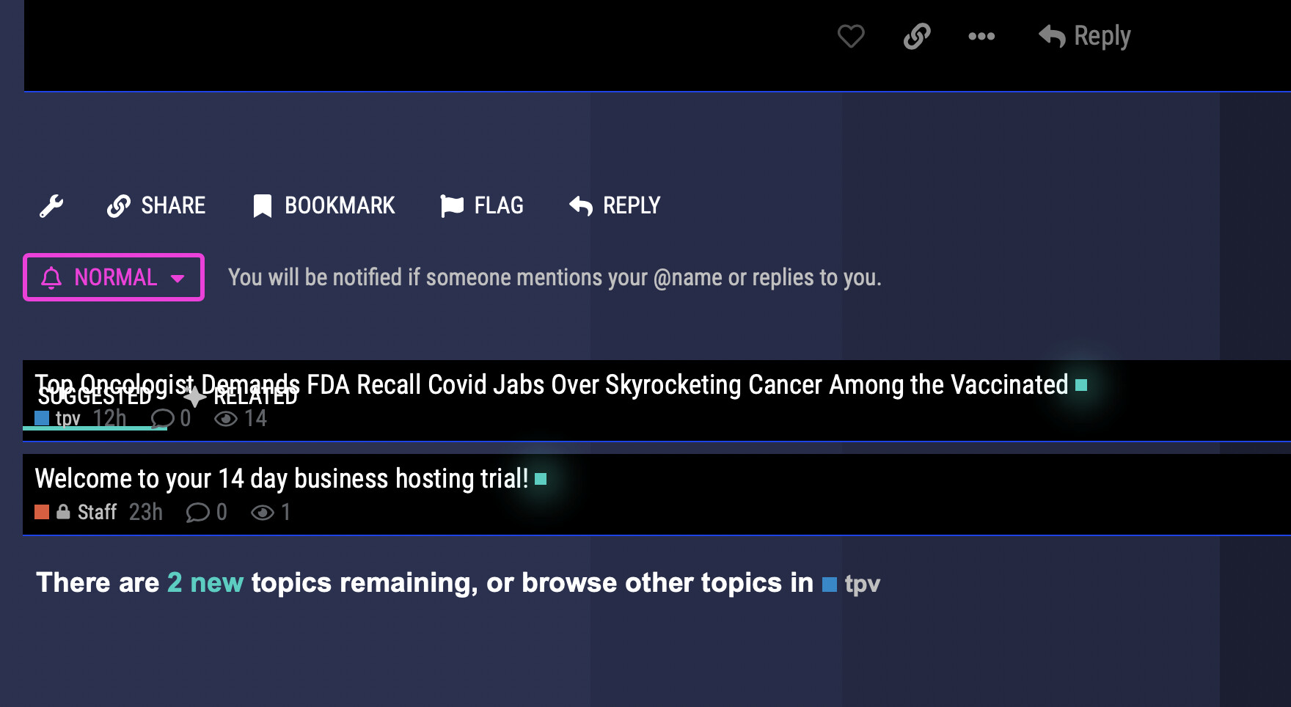Image resolution: width=1291 pixels, height=707 pixels.
Task: Click the Staff category badge
Action: [97, 512]
